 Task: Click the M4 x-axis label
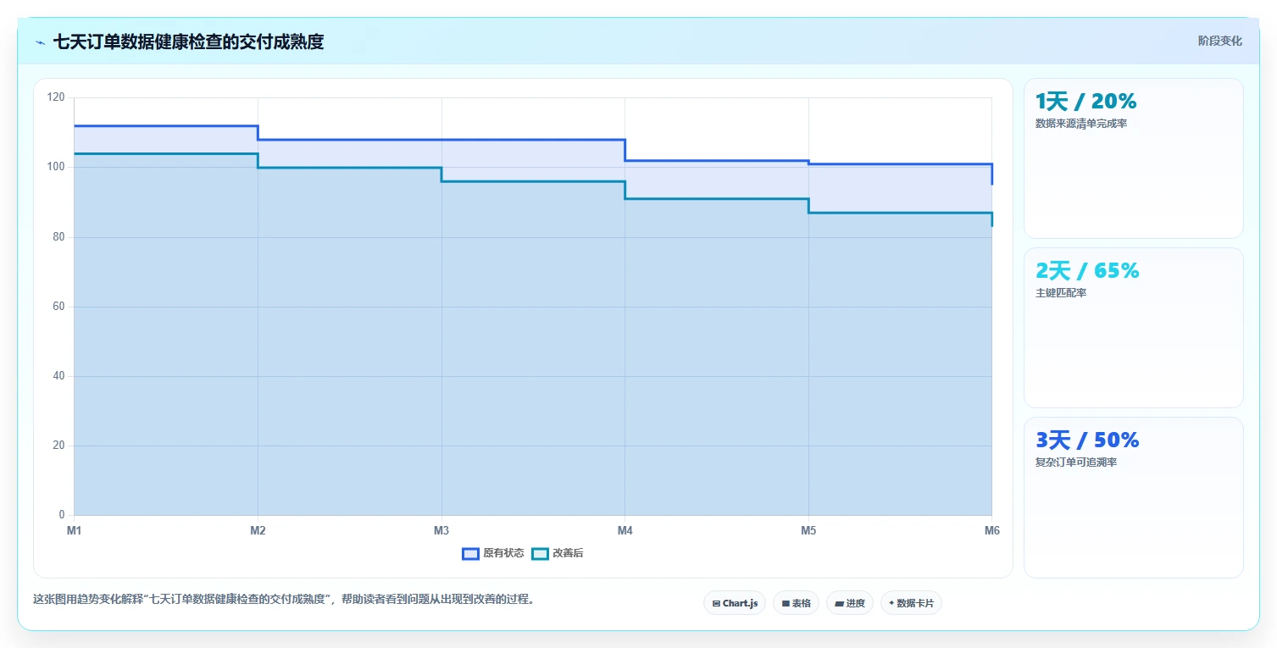click(x=625, y=530)
